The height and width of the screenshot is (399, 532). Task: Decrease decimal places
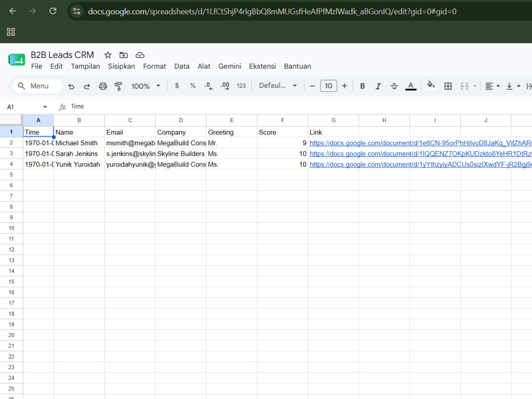(209, 86)
